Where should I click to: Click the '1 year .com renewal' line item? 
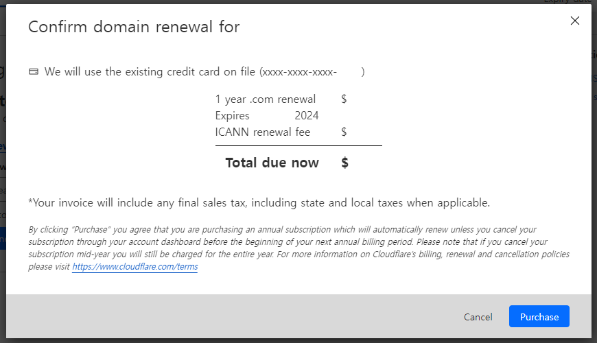click(266, 99)
